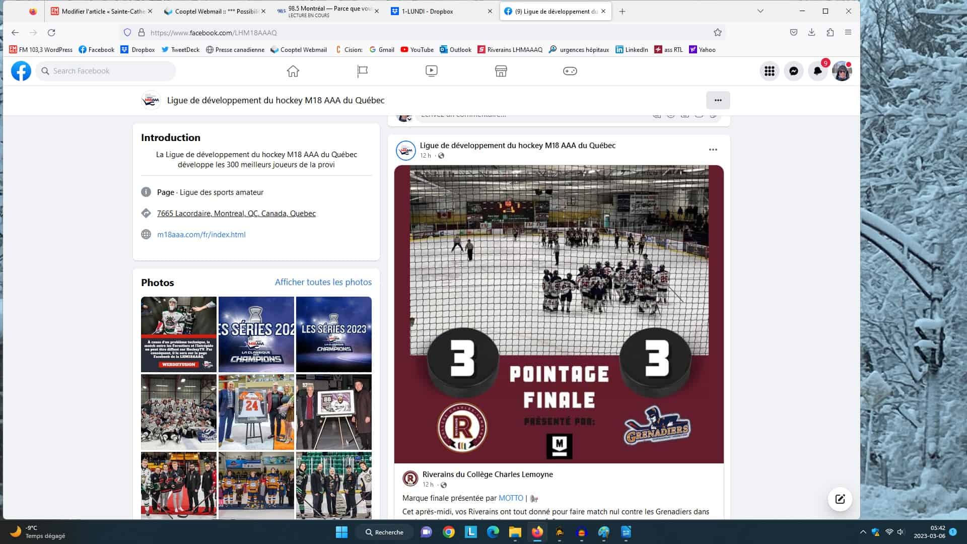
Task: Open the Gaming controller icon
Action: pos(570,71)
